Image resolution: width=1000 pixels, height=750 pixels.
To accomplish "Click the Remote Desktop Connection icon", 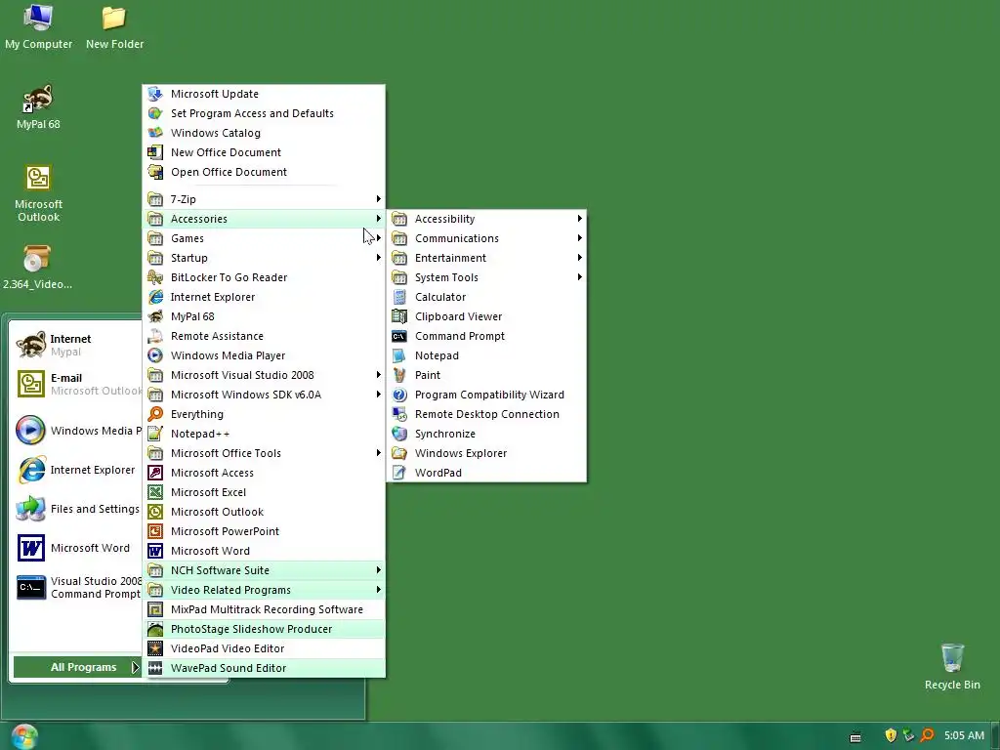I will click(399, 414).
